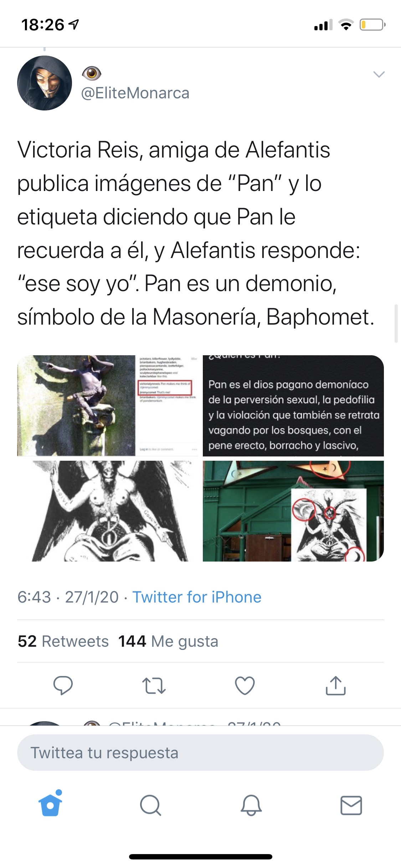Open the Messages envelope tab
The width and height of the screenshot is (401, 868).
(351, 805)
